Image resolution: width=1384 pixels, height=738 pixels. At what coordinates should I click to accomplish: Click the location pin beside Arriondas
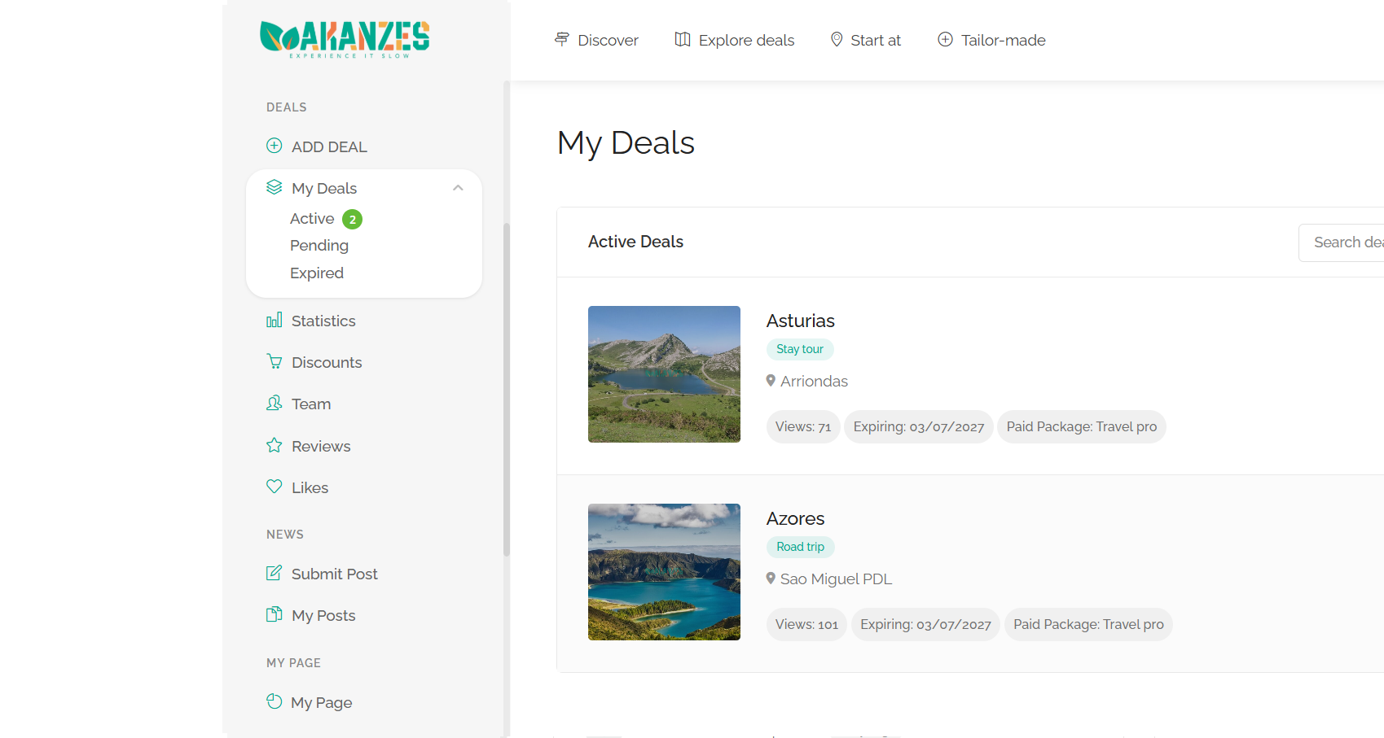771,380
